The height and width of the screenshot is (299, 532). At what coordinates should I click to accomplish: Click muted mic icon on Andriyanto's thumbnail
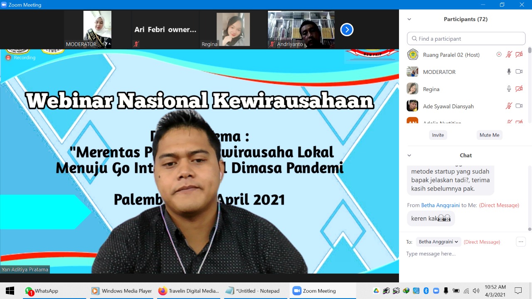tap(272, 44)
